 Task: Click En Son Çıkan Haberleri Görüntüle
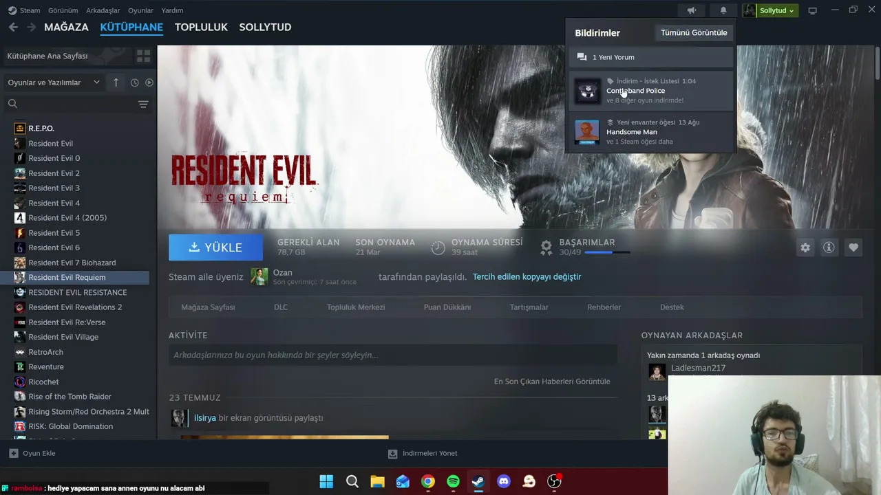pyautogui.click(x=552, y=382)
